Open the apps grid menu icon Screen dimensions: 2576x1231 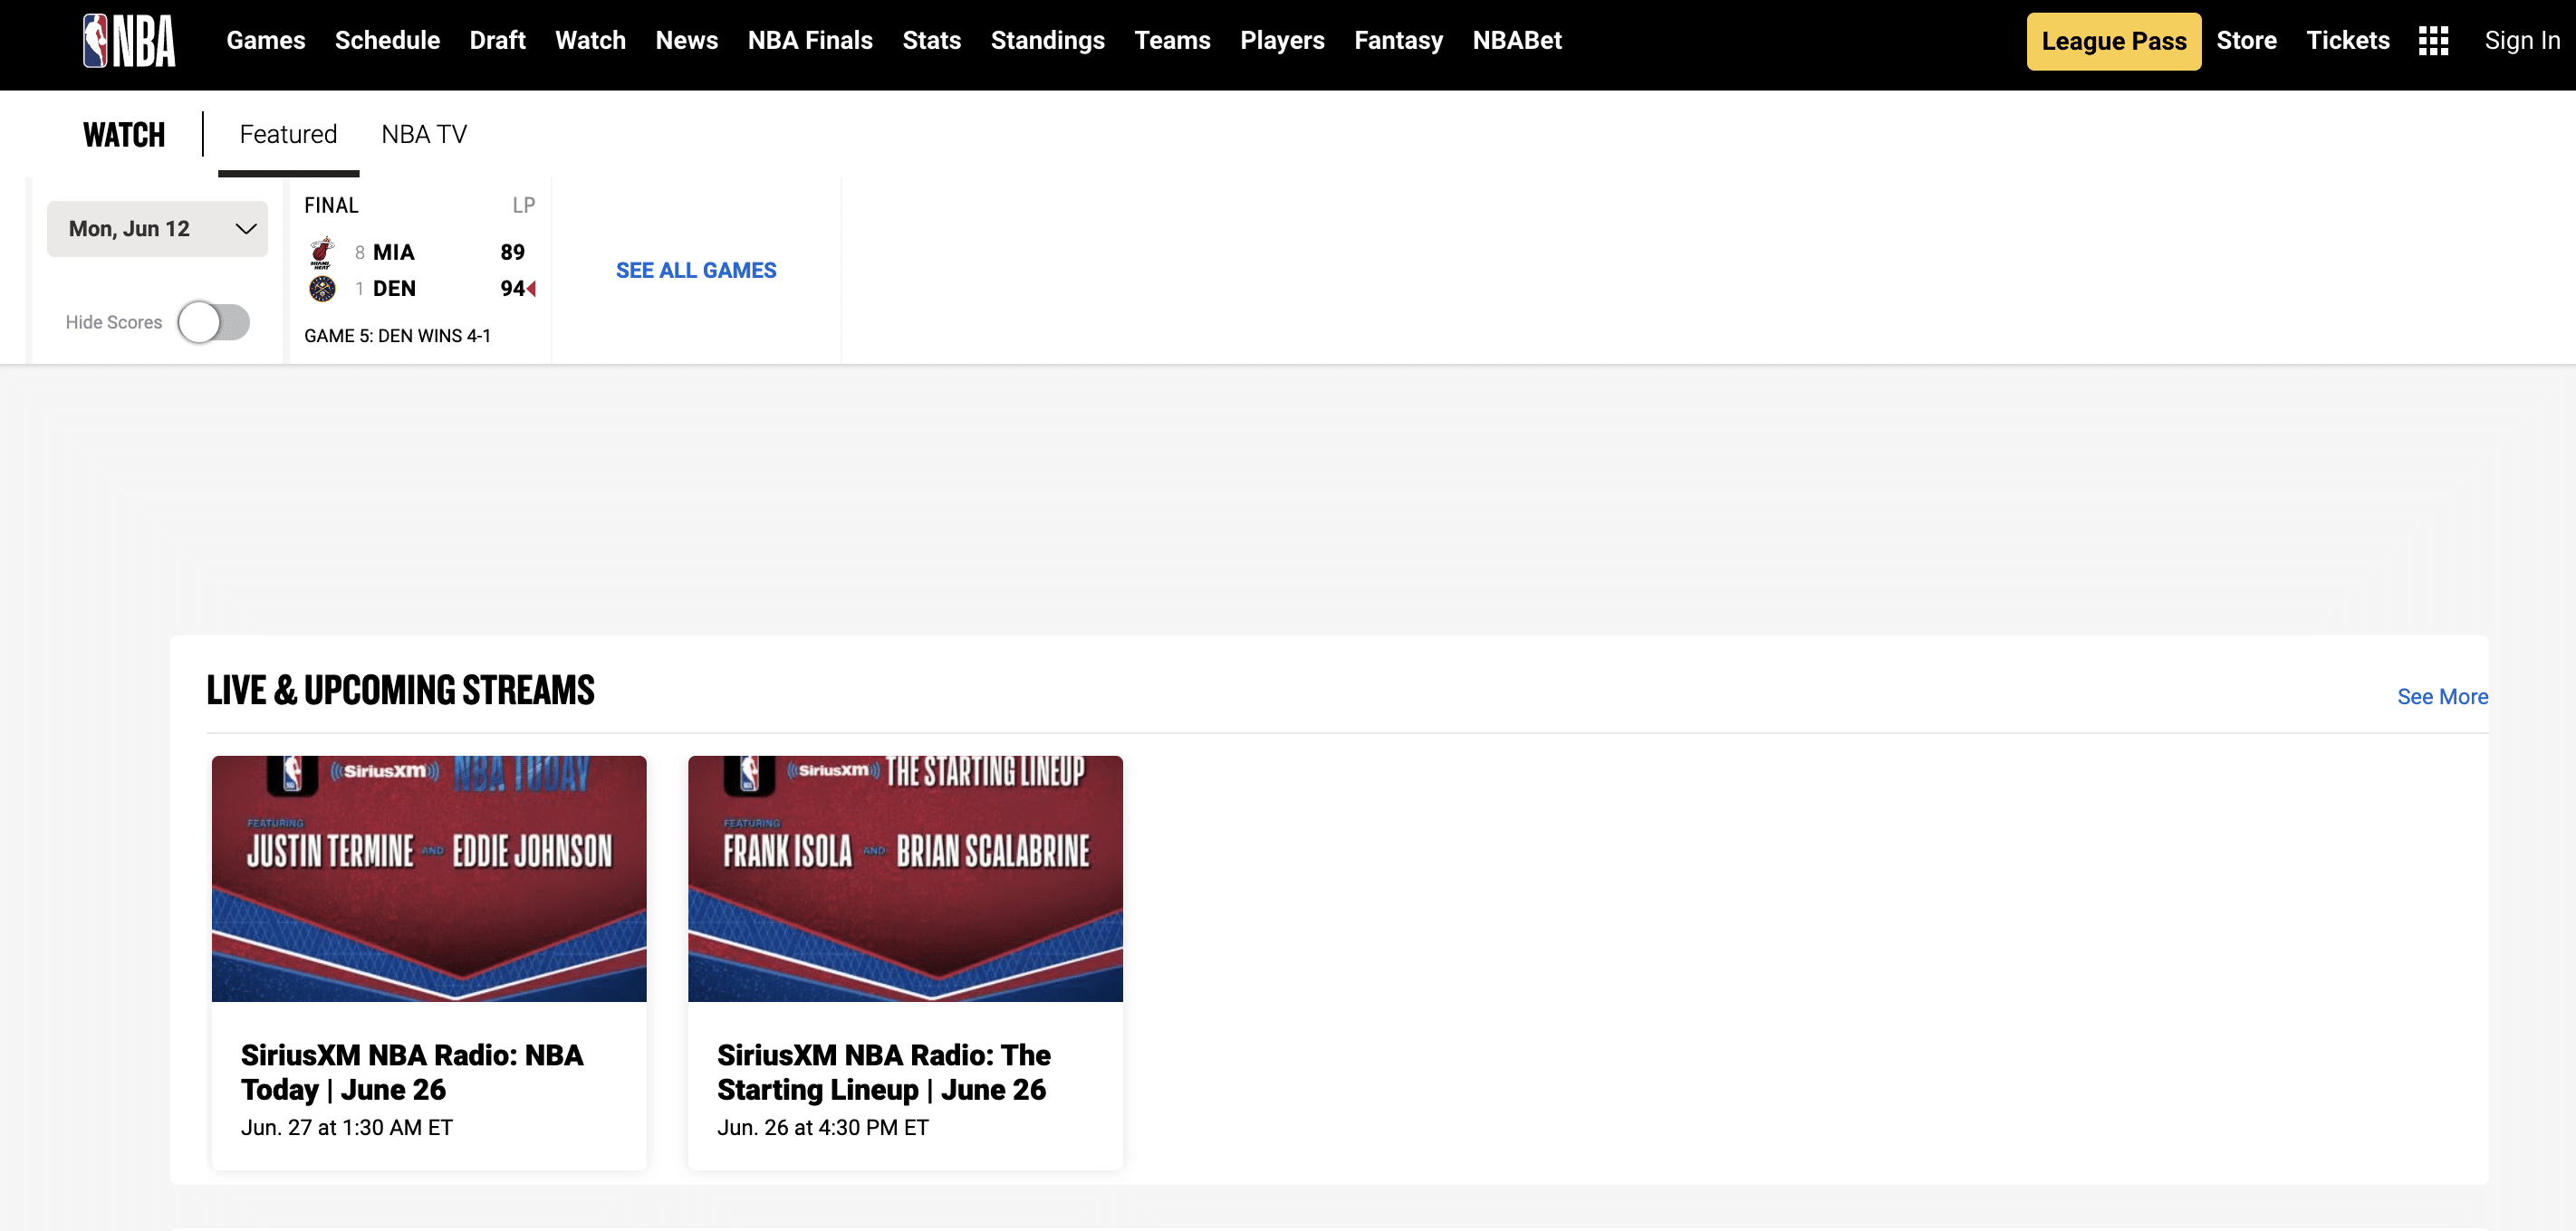tap(2433, 41)
